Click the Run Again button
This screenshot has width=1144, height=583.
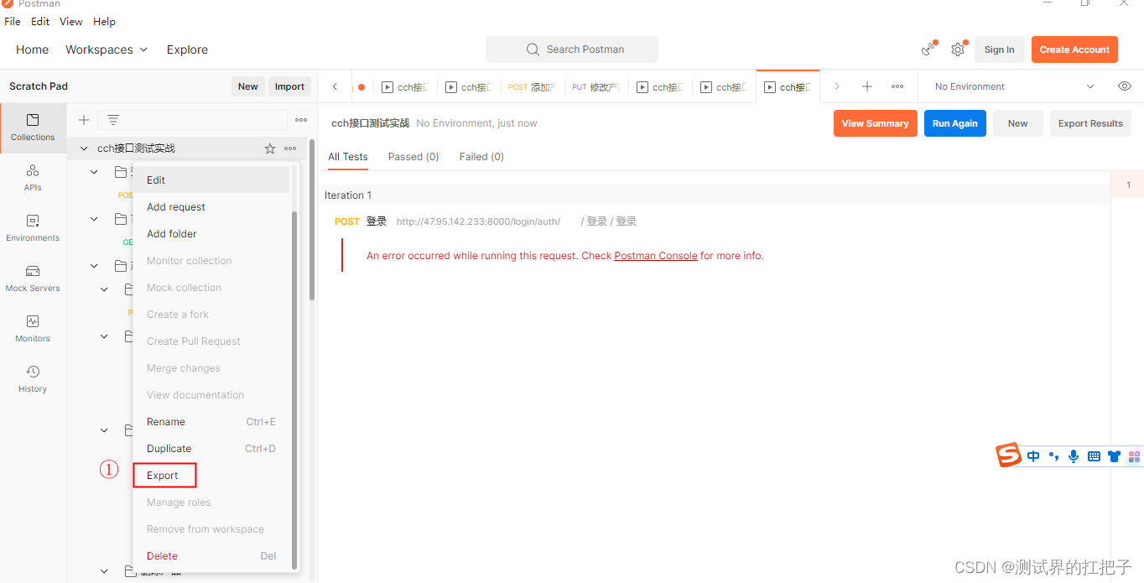point(954,122)
